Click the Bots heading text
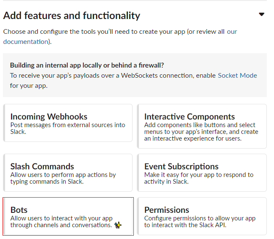This screenshot has height=239, width=274. [19, 210]
